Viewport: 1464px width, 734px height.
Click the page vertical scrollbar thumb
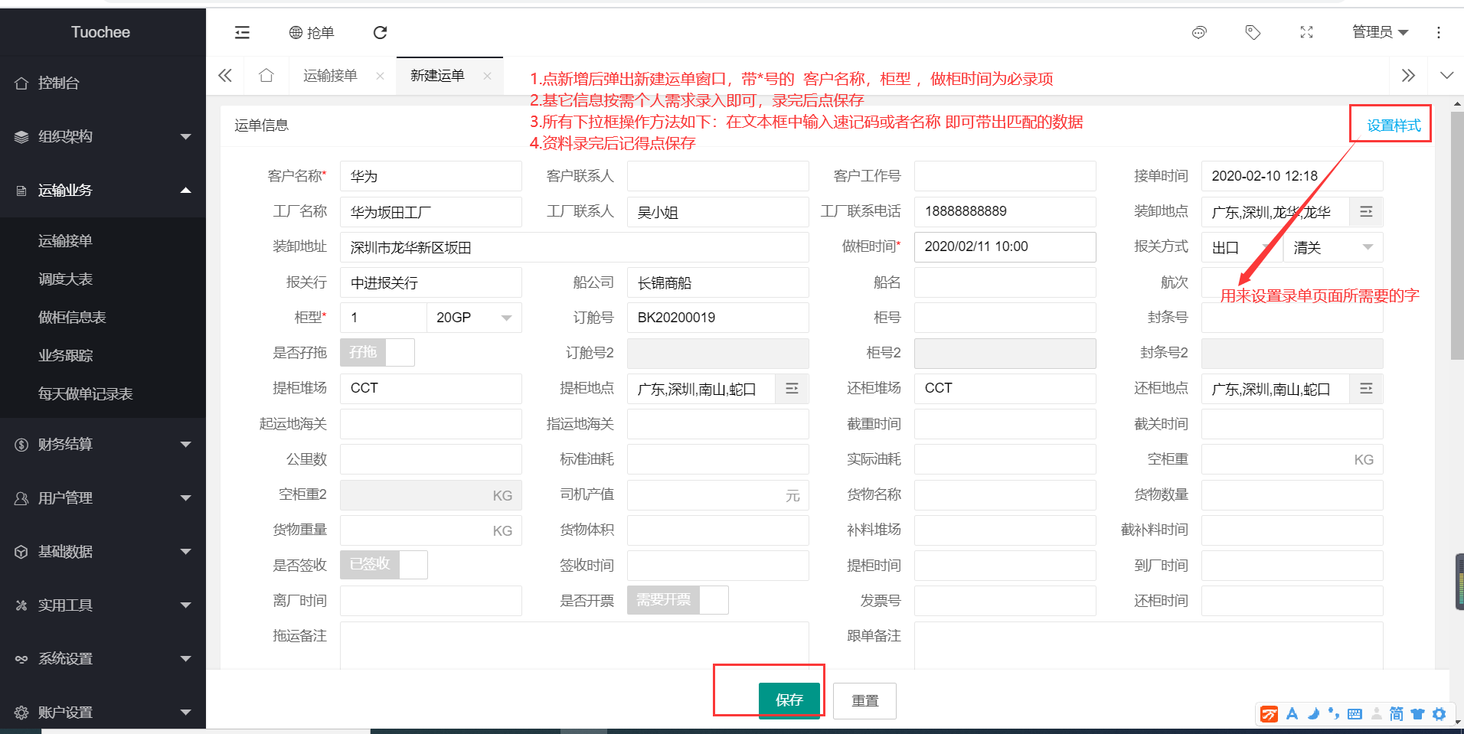point(1457,236)
